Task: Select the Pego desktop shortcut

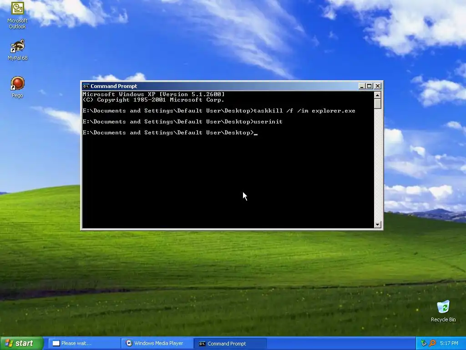Action: 17,87
